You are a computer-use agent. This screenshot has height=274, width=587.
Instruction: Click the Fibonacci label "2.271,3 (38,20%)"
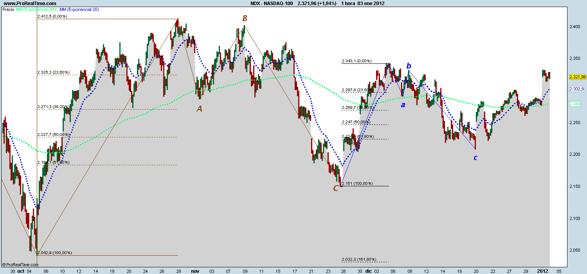click(54, 106)
